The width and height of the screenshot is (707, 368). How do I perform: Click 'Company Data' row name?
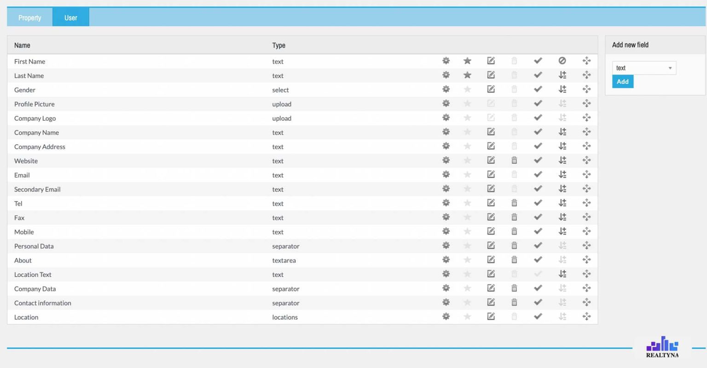35,289
